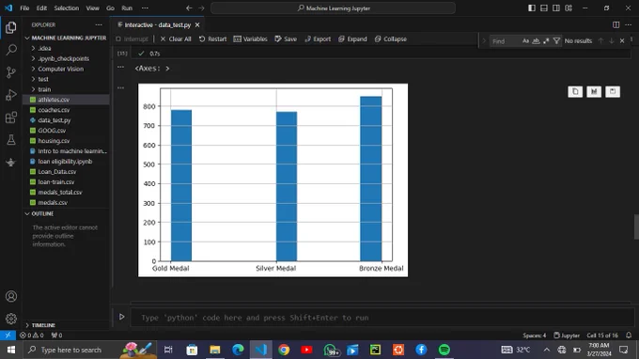The image size is (639, 359).
Task: Toggle primary side bar layout icon
Action: click(x=532, y=8)
